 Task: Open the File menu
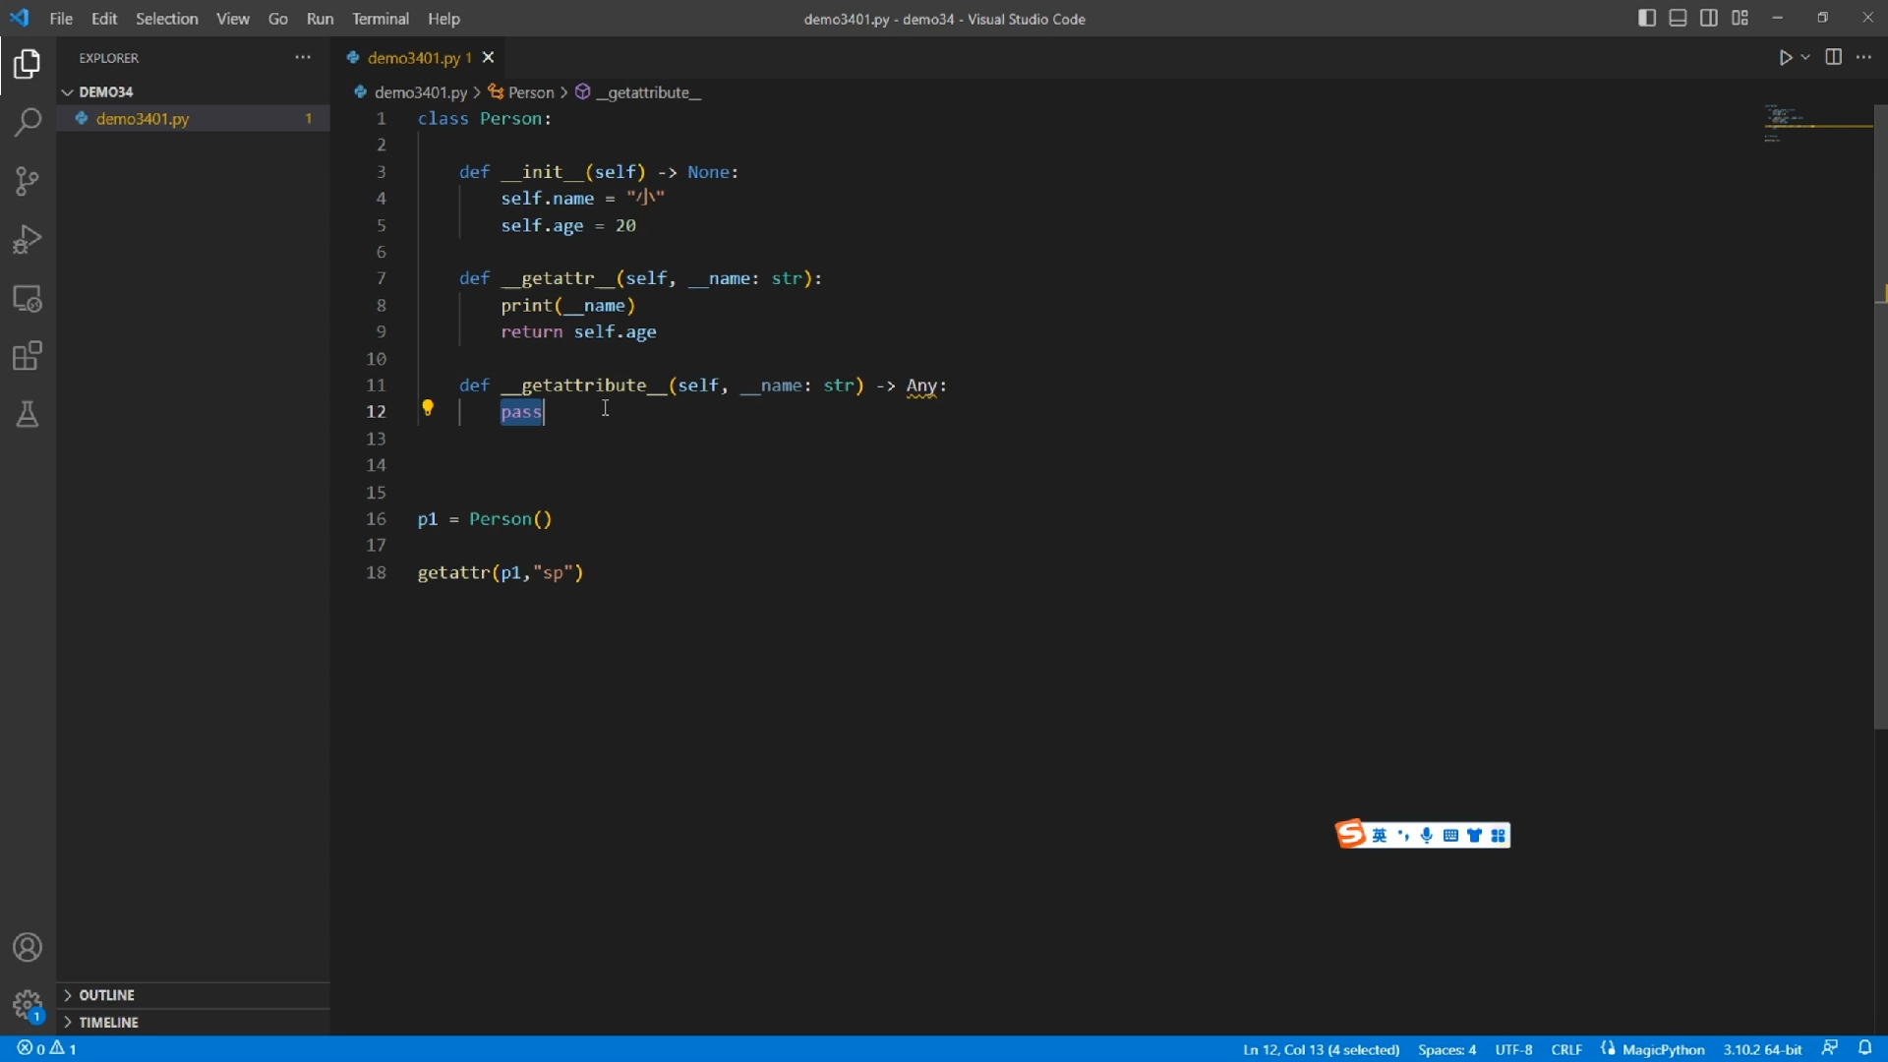tap(61, 19)
